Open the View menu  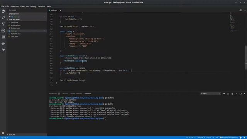click(x=22, y=7)
